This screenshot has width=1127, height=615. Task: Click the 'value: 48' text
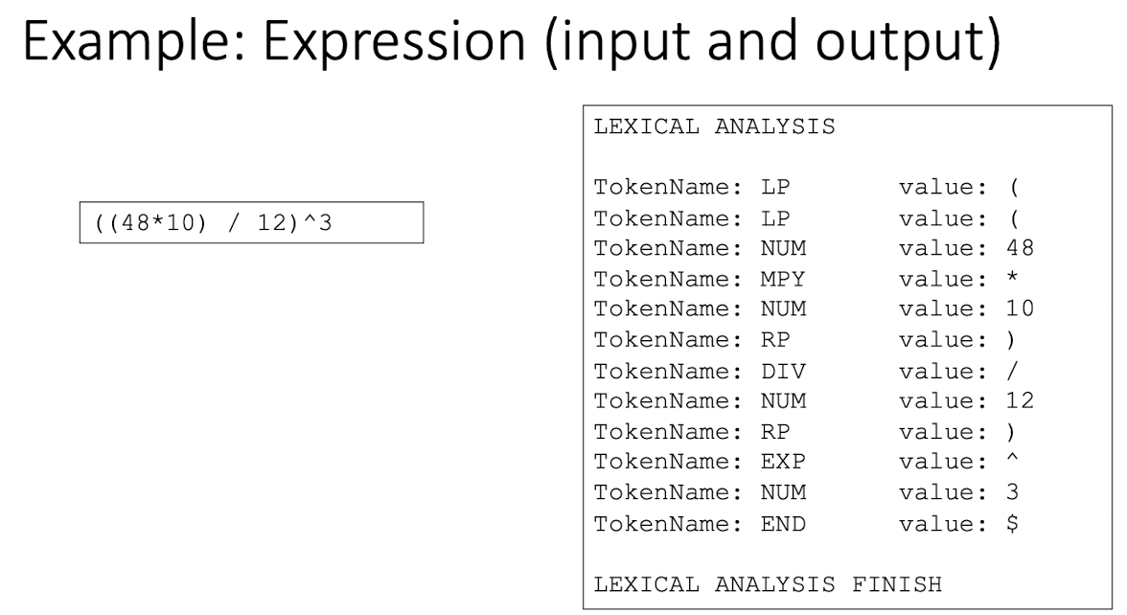[966, 249]
